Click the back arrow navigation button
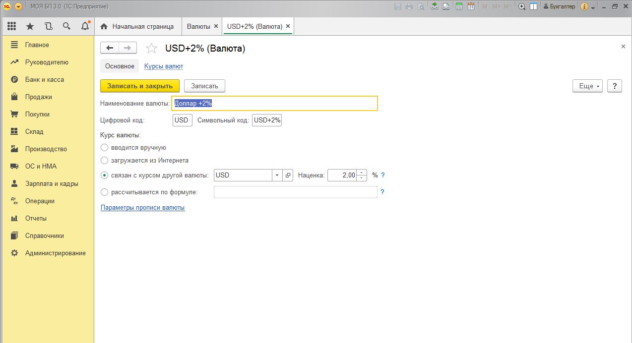Viewport: 632px width, 343px height. pos(110,48)
